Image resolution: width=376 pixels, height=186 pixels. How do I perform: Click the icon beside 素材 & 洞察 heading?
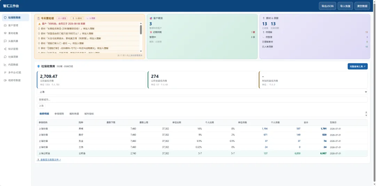point(264,18)
